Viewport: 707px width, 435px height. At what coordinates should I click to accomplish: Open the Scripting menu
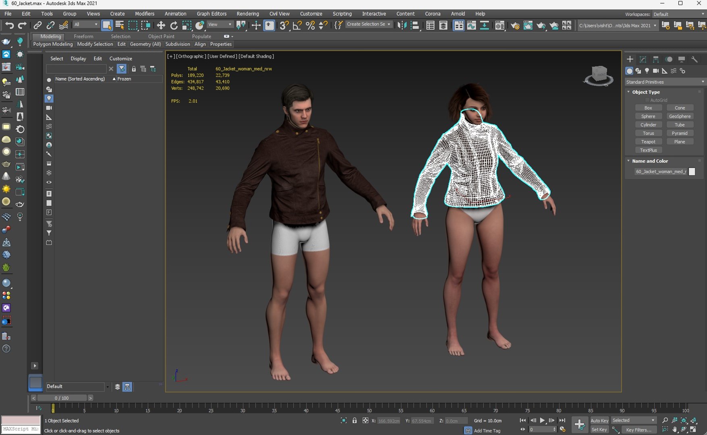click(342, 14)
